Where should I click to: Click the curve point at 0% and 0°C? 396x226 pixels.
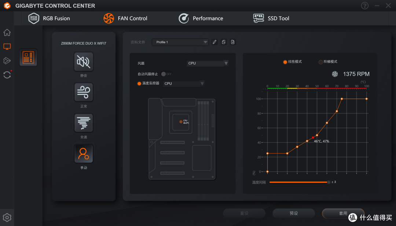[x=267, y=171]
